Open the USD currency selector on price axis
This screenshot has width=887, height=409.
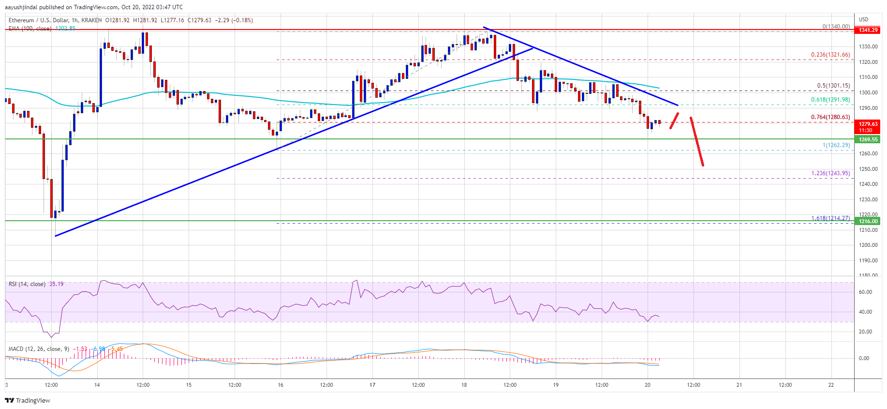pyautogui.click(x=863, y=19)
